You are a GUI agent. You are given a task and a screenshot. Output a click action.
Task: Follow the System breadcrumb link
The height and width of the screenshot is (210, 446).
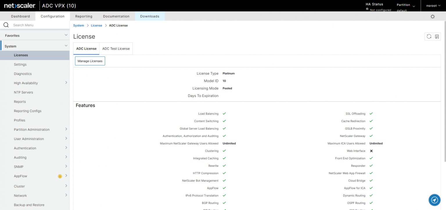tap(78, 25)
